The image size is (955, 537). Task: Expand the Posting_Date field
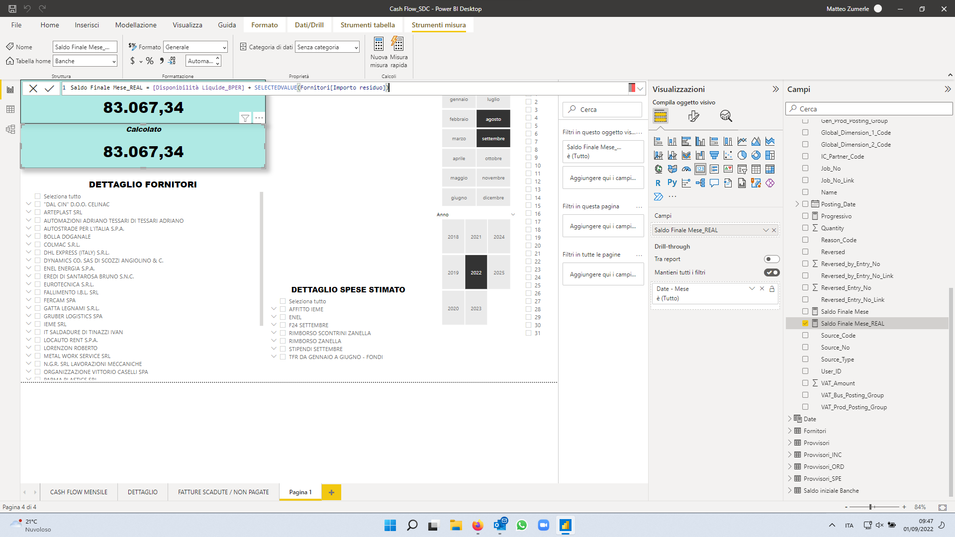point(797,204)
